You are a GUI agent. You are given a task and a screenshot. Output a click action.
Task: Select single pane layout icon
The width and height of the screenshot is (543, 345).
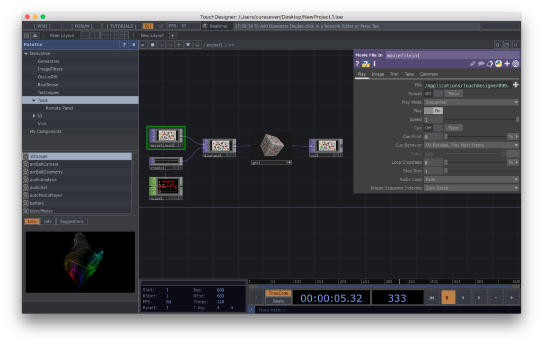point(85,36)
